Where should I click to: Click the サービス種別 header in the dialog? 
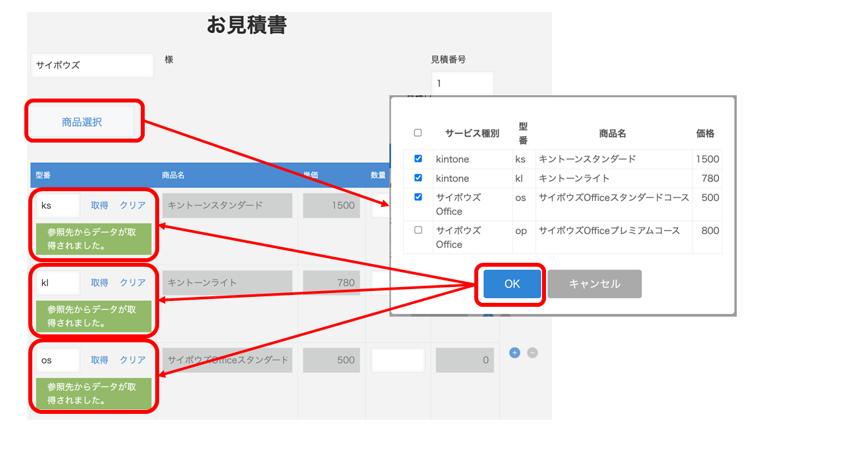pos(472,133)
